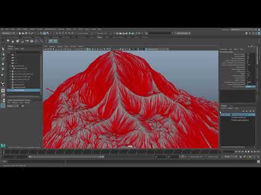Viewport: 261px width, 195px height.
Task: Click the Undo curved-arrow icon in the status line
Action: coord(29,33)
